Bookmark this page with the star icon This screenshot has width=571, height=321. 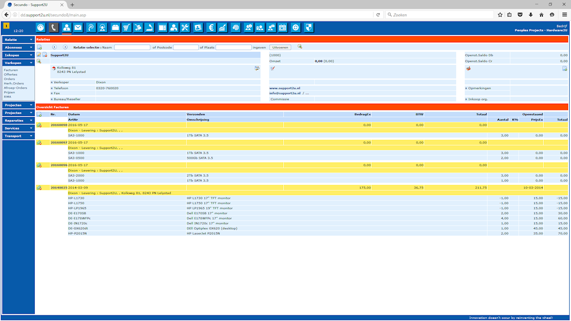[x=500, y=15]
